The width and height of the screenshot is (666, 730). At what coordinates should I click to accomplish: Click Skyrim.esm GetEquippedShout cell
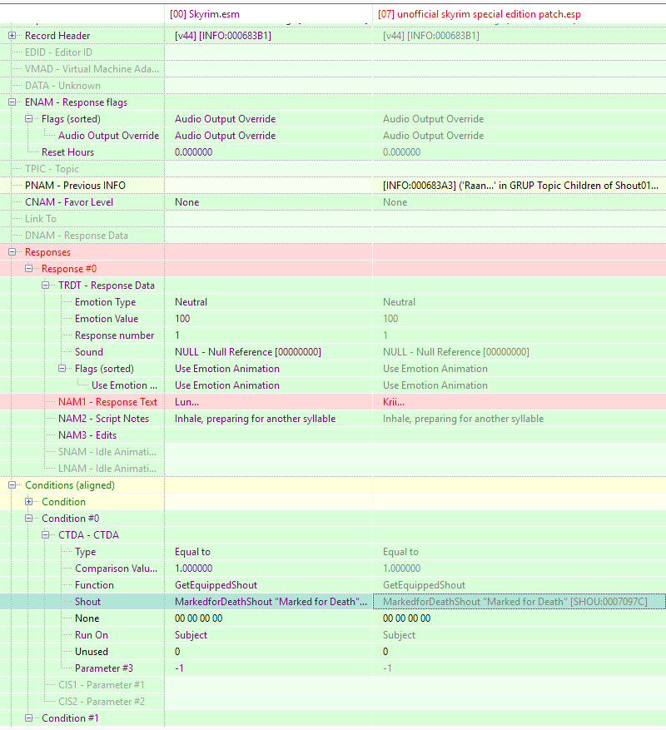(216, 585)
